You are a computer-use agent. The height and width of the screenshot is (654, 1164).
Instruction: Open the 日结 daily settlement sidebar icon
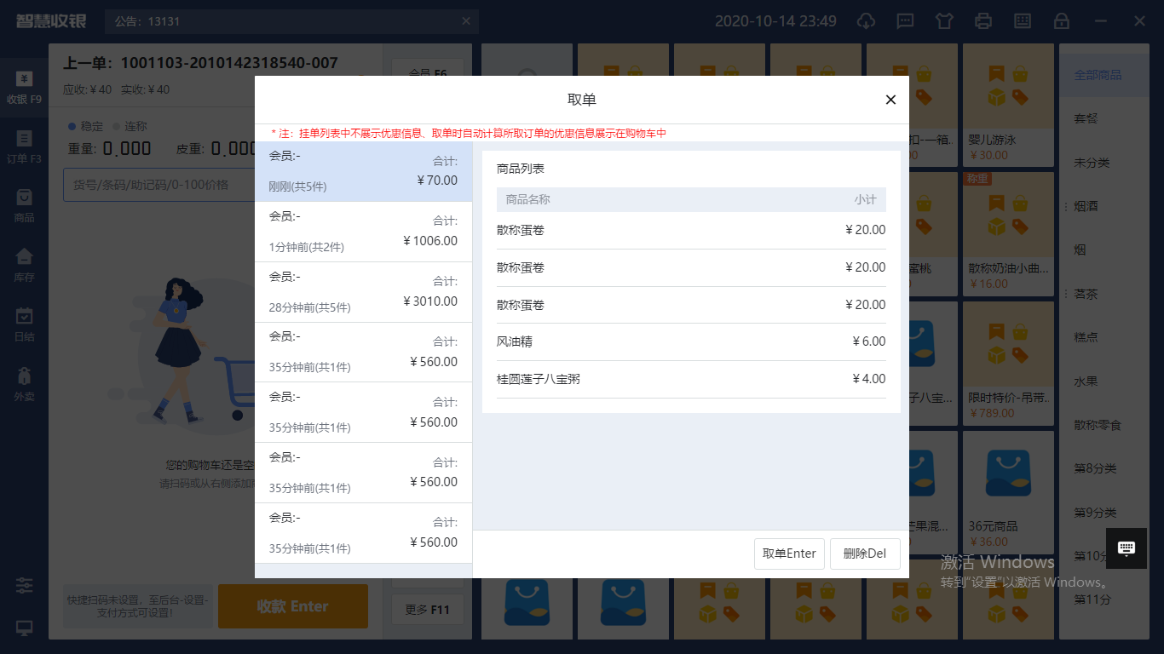point(24,324)
